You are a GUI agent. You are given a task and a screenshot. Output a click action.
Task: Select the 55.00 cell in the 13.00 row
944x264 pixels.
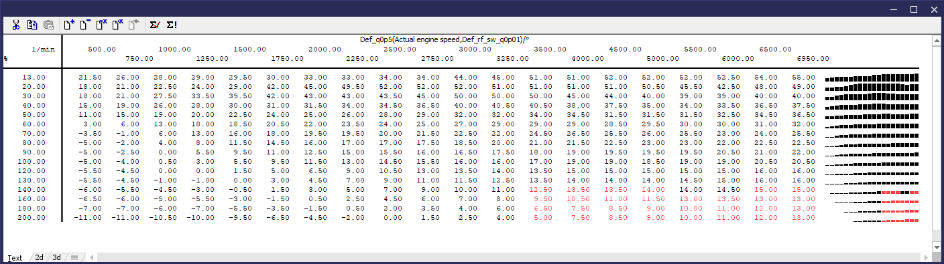click(x=803, y=78)
